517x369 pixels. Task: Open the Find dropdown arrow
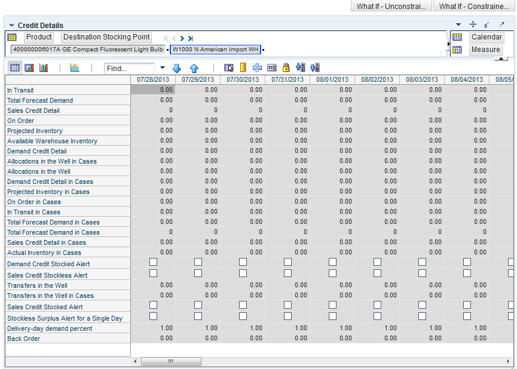pyautogui.click(x=162, y=68)
